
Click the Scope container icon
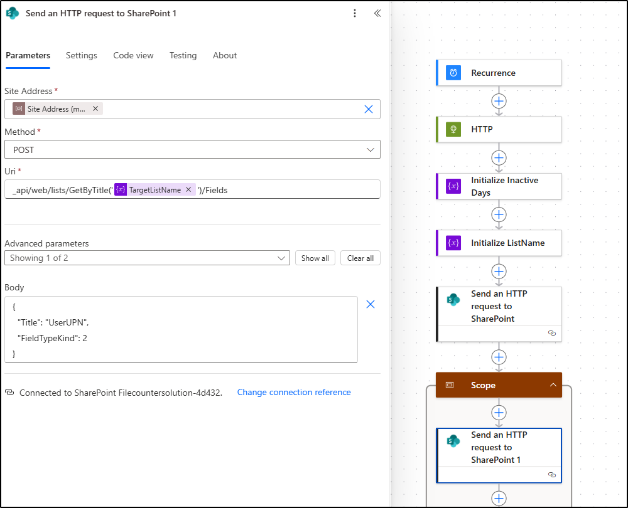point(448,384)
